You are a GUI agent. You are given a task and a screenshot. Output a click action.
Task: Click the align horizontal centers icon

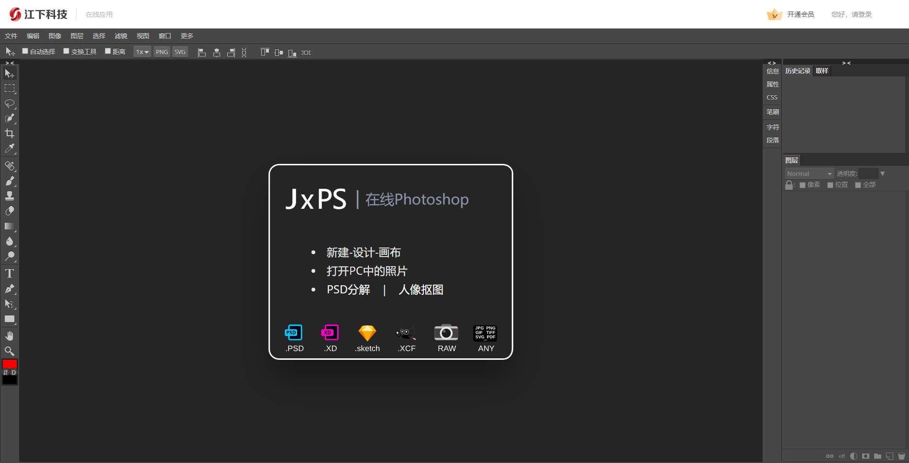(x=217, y=53)
